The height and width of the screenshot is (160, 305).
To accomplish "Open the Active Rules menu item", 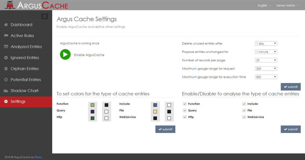I will click(26, 36).
